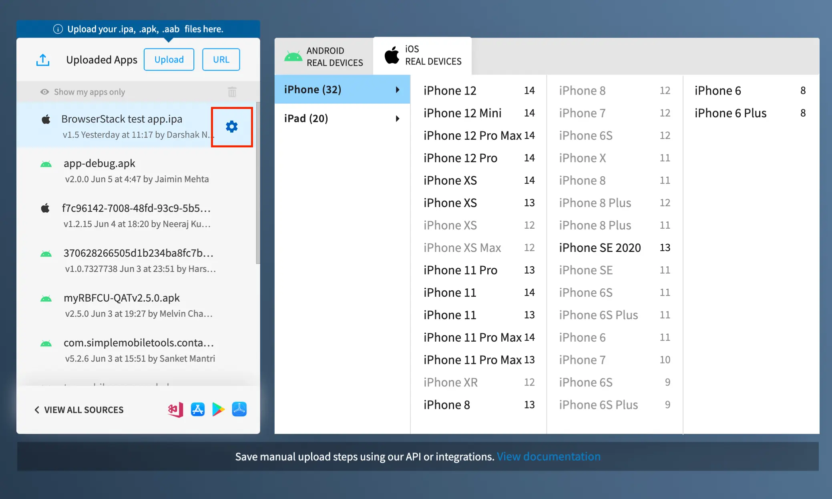
Task: Select the iOS Real Devices tab
Action: point(422,55)
